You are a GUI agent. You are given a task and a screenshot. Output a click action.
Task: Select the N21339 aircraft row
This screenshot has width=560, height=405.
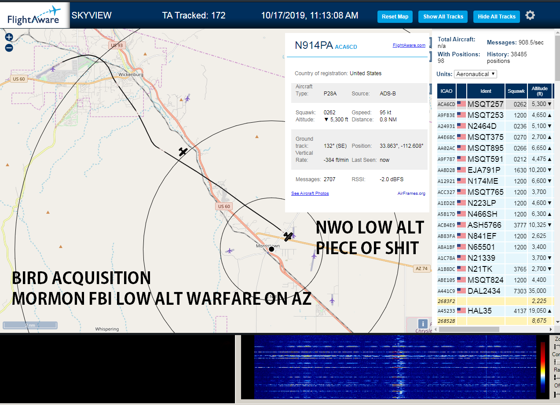click(x=495, y=258)
